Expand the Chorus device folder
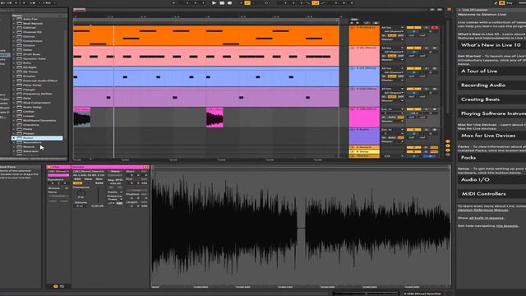 (14, 36)
